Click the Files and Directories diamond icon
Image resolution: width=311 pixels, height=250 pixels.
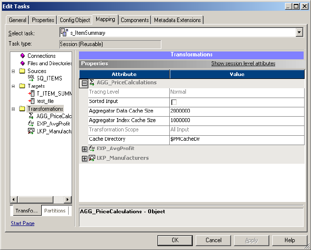pos(23,63)
